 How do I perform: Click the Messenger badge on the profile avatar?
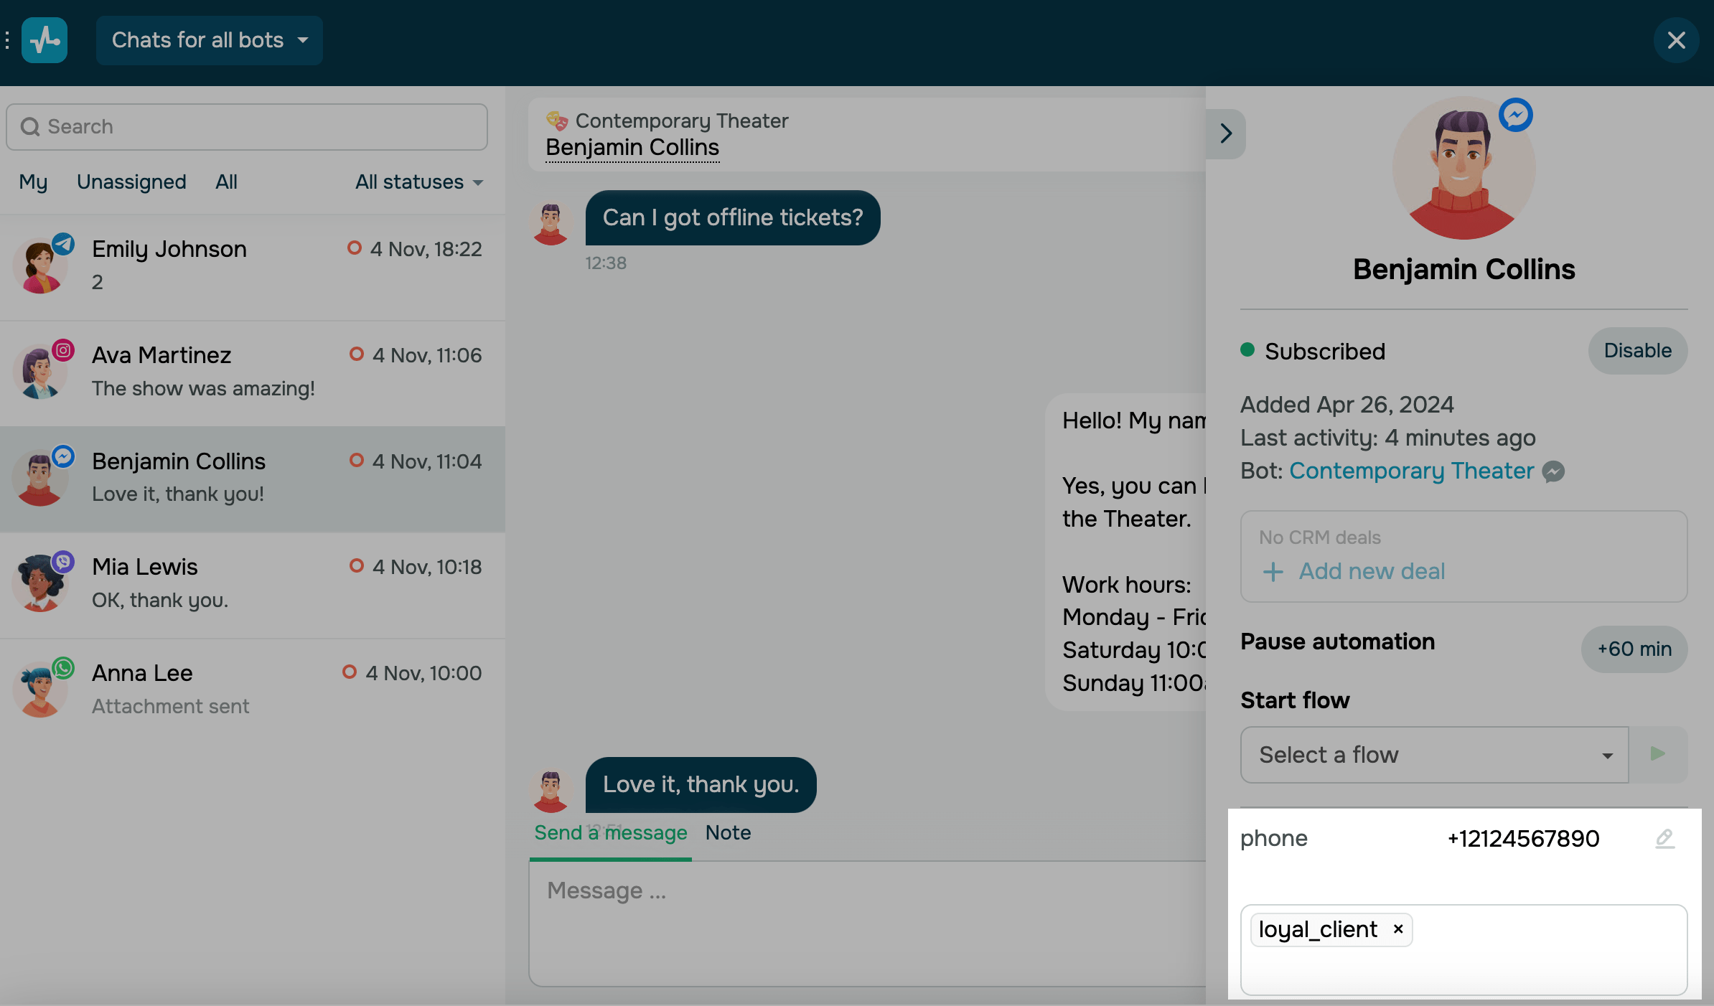click(1515, 115)
